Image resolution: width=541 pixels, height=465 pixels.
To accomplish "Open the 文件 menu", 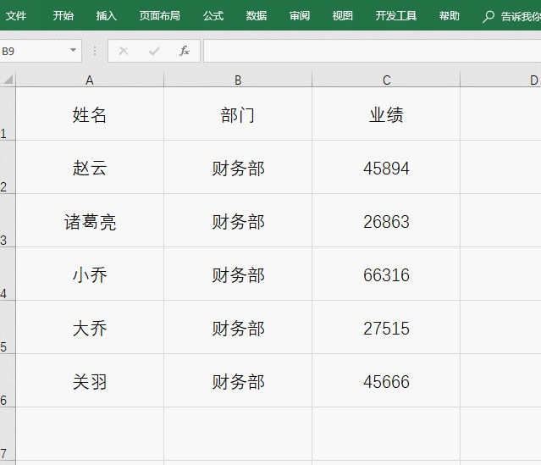I will [16, 16].
